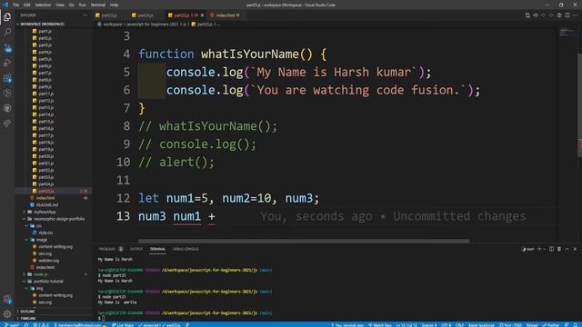This screenshot has width=582, height=327.
Task: Collapse the image folder
Action: tap(42, 240)
